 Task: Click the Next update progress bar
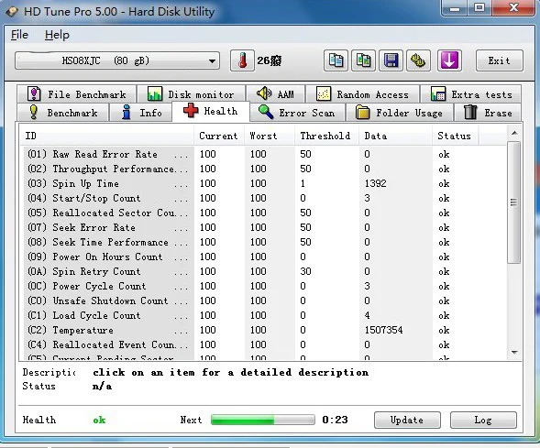click(x=263, y=420)
